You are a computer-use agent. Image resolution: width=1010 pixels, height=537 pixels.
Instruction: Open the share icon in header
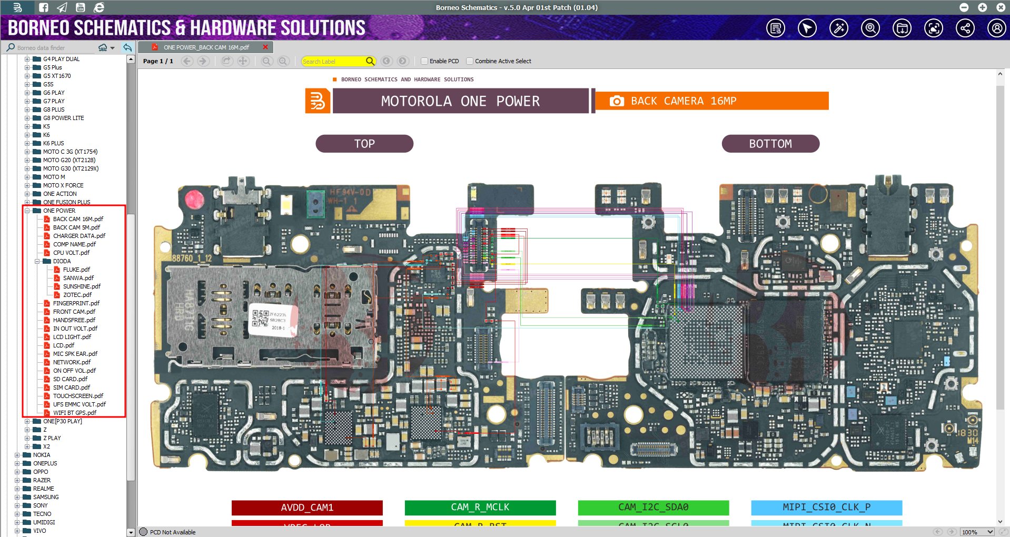[x=965, y=28]
